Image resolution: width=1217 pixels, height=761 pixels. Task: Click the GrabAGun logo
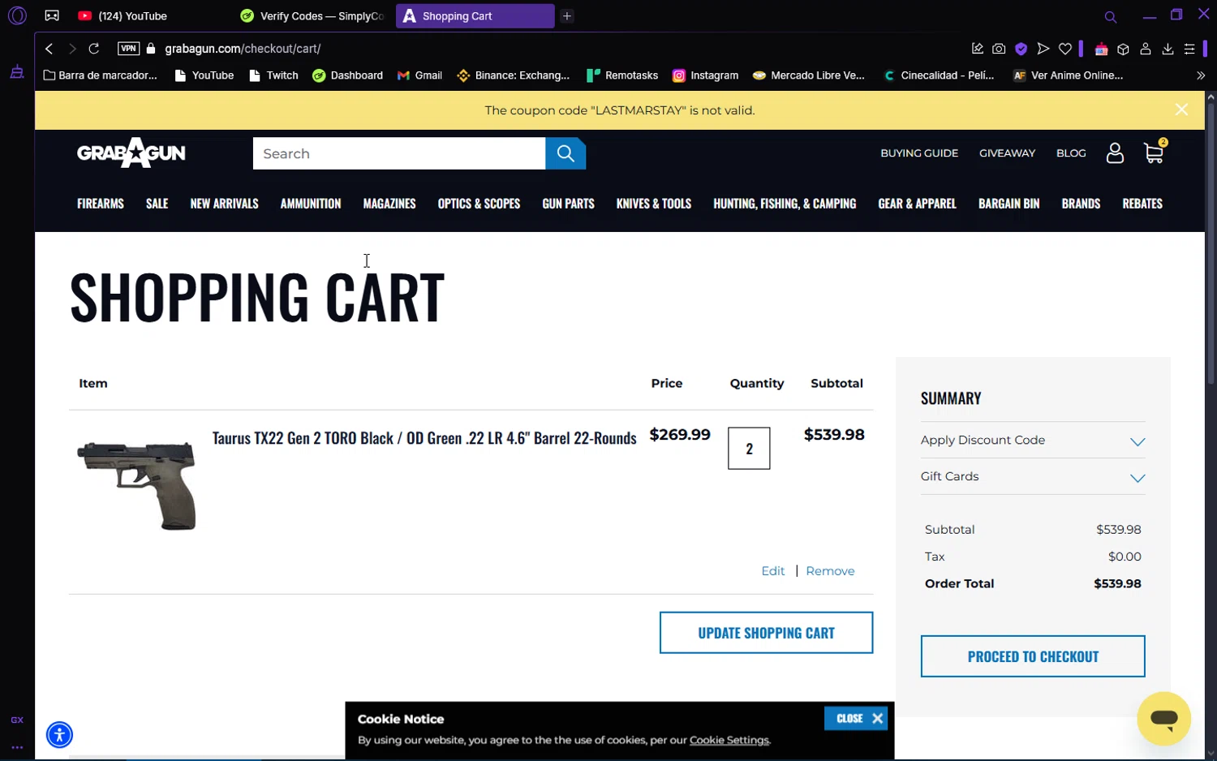tap(131, 153)
